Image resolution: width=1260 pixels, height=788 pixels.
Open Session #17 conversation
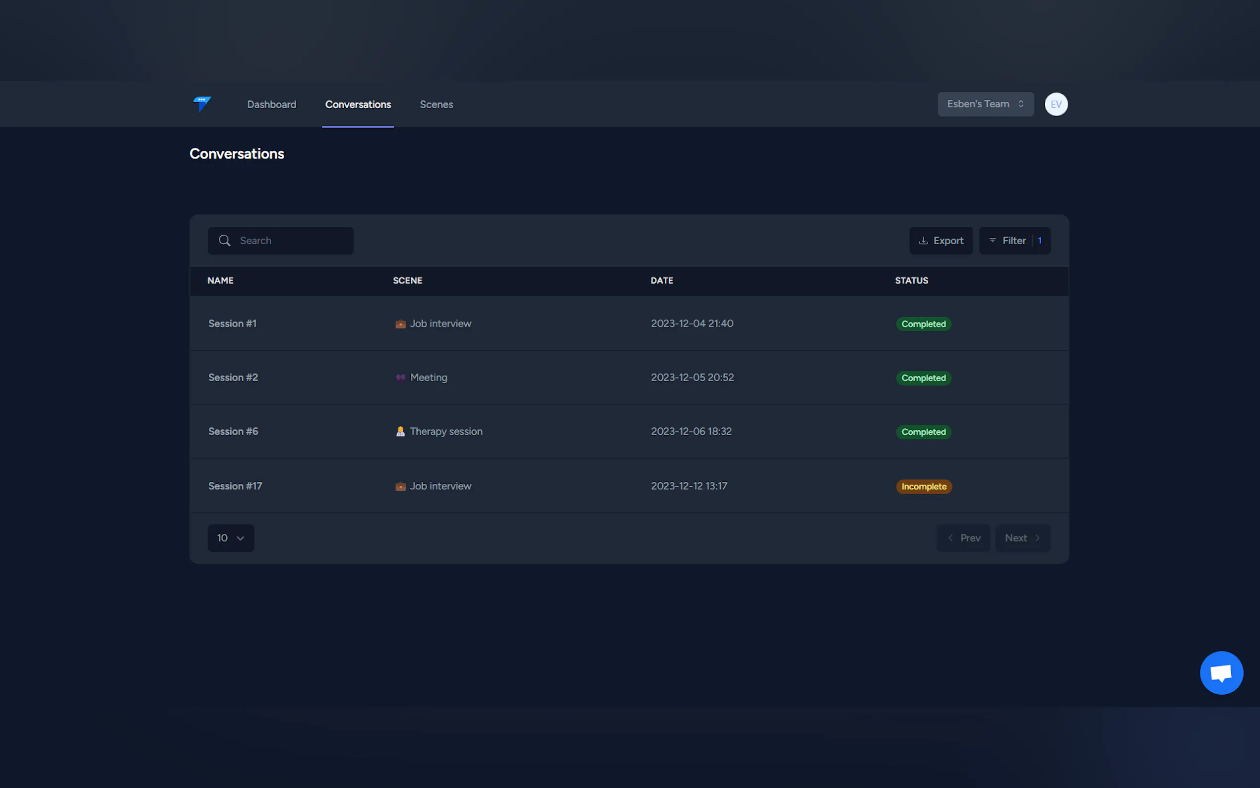coord(235,486)
